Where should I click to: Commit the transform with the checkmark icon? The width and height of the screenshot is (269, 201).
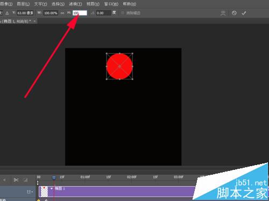coord(244,13)
